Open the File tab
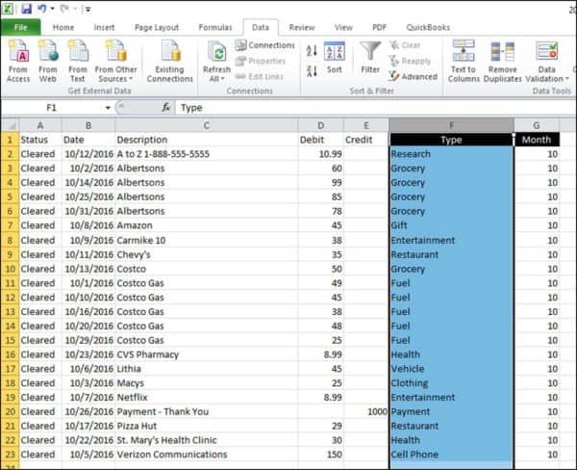This screenshot has height=470, width=577. point(20,27)
